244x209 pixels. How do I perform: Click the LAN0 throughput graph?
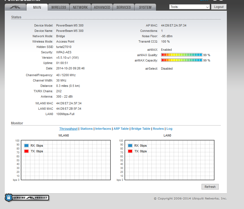coord(170,160)
